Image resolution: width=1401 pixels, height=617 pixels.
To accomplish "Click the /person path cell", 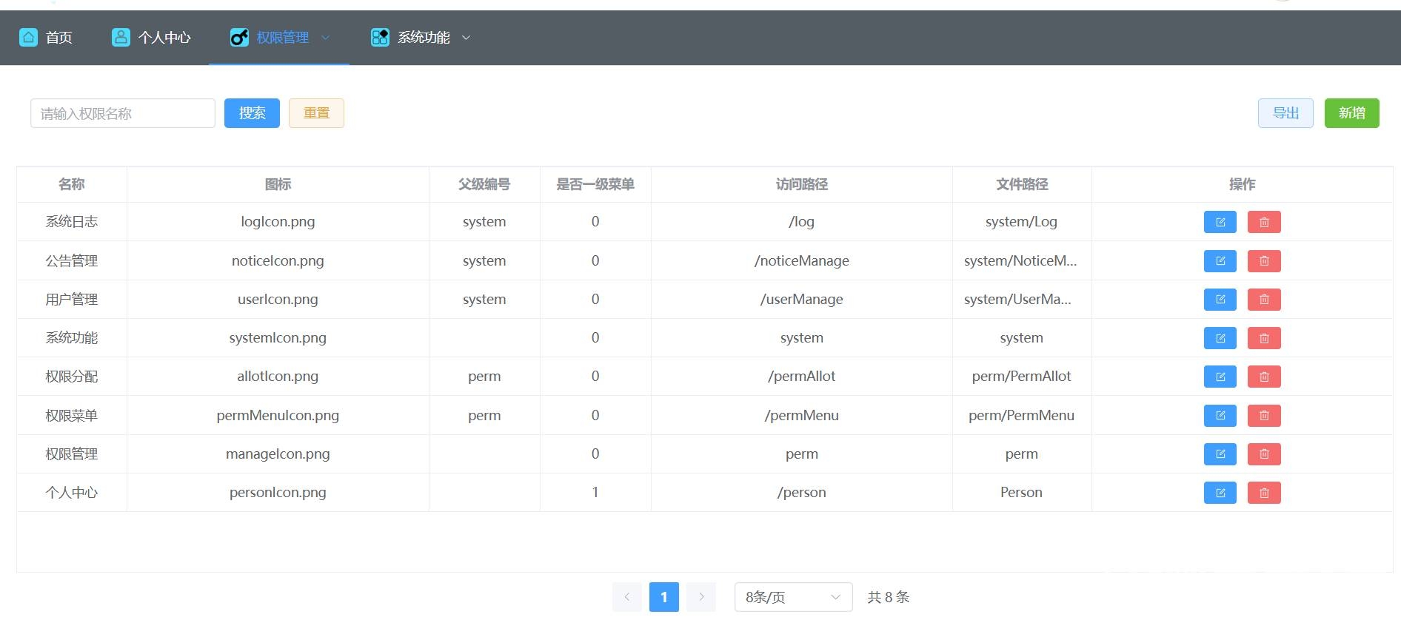I will click(x=802, y=493).
